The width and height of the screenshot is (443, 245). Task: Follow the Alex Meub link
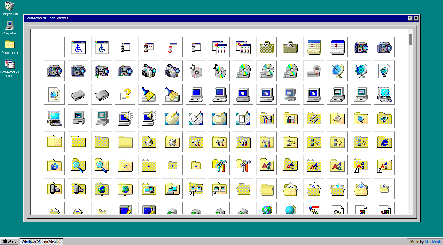point(433,242)
